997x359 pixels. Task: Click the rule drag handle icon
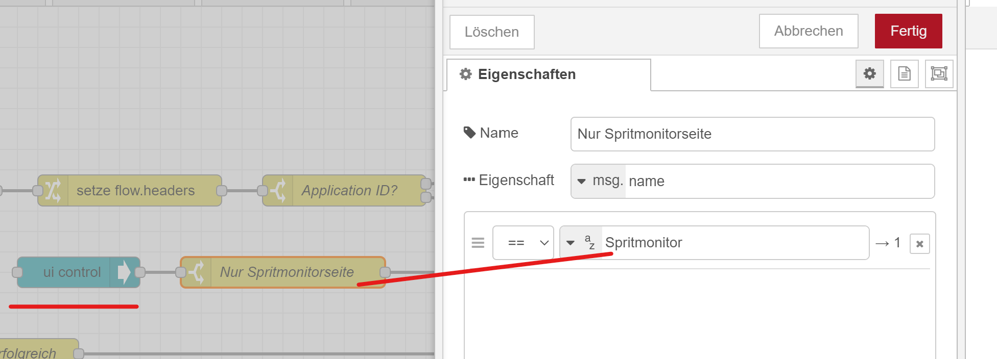(x=478, y=243)
